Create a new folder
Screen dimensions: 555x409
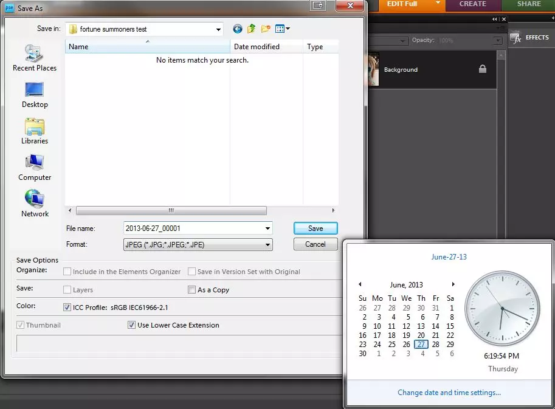pyautogui.click(x=266, y=29)
